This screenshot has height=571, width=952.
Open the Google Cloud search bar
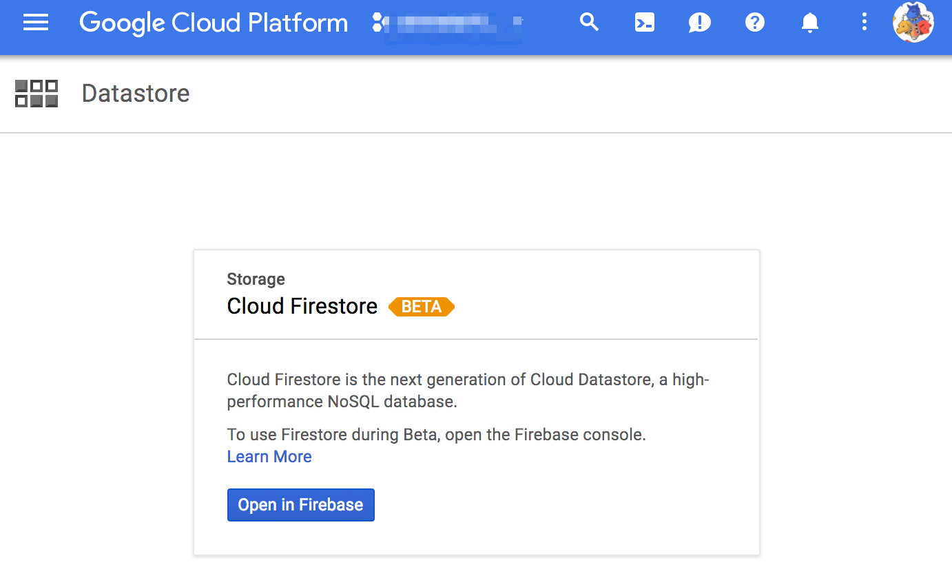(589, 22)
